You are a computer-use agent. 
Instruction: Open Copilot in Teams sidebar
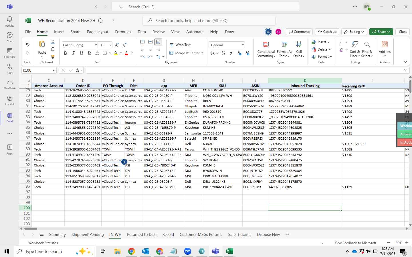(9, 101)
